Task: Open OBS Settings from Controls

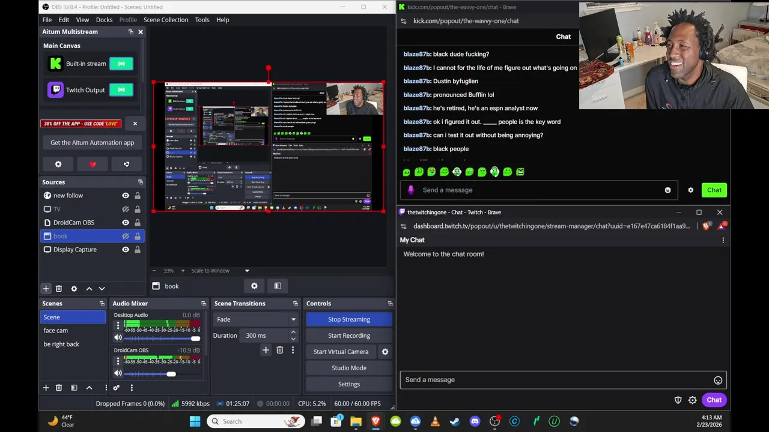Action: pos(349,384)
